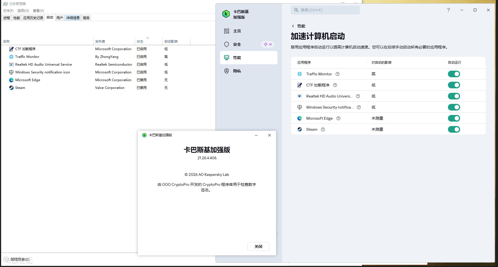Image resolution: width=498 pixels, height=267 pixels.
Task: Click the Kaspersky logo icon in the sidebar
Action: point(226,14)
